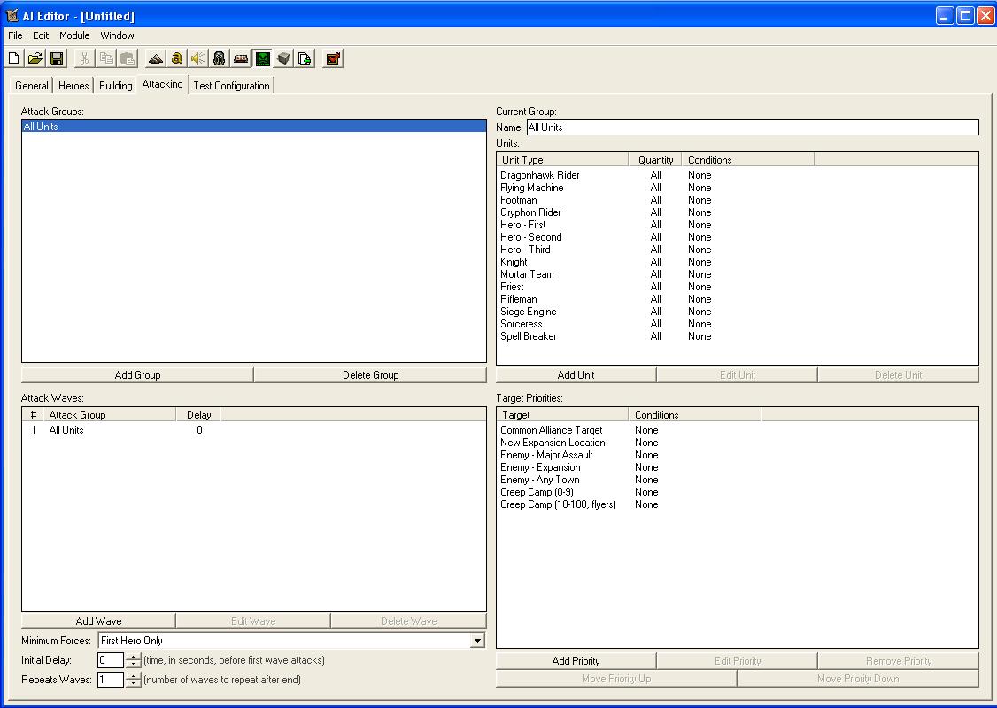The width and height of the screenshot is (997, 708).
Task: Switch to the Building tab
Action: [116, 86]
